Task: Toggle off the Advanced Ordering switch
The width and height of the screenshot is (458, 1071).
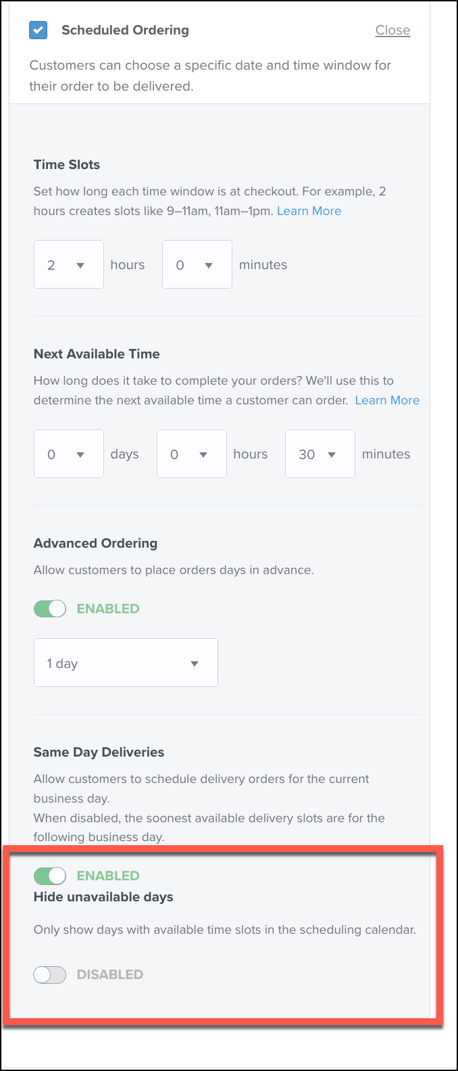Action: pos(50,609)
